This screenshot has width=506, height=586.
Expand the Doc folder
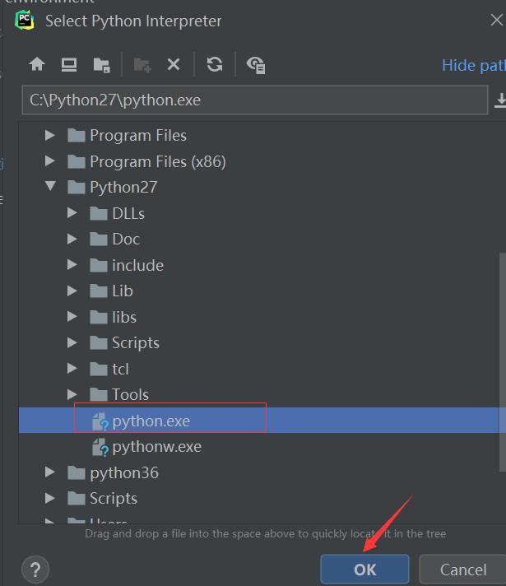click(x=72, y=239)
